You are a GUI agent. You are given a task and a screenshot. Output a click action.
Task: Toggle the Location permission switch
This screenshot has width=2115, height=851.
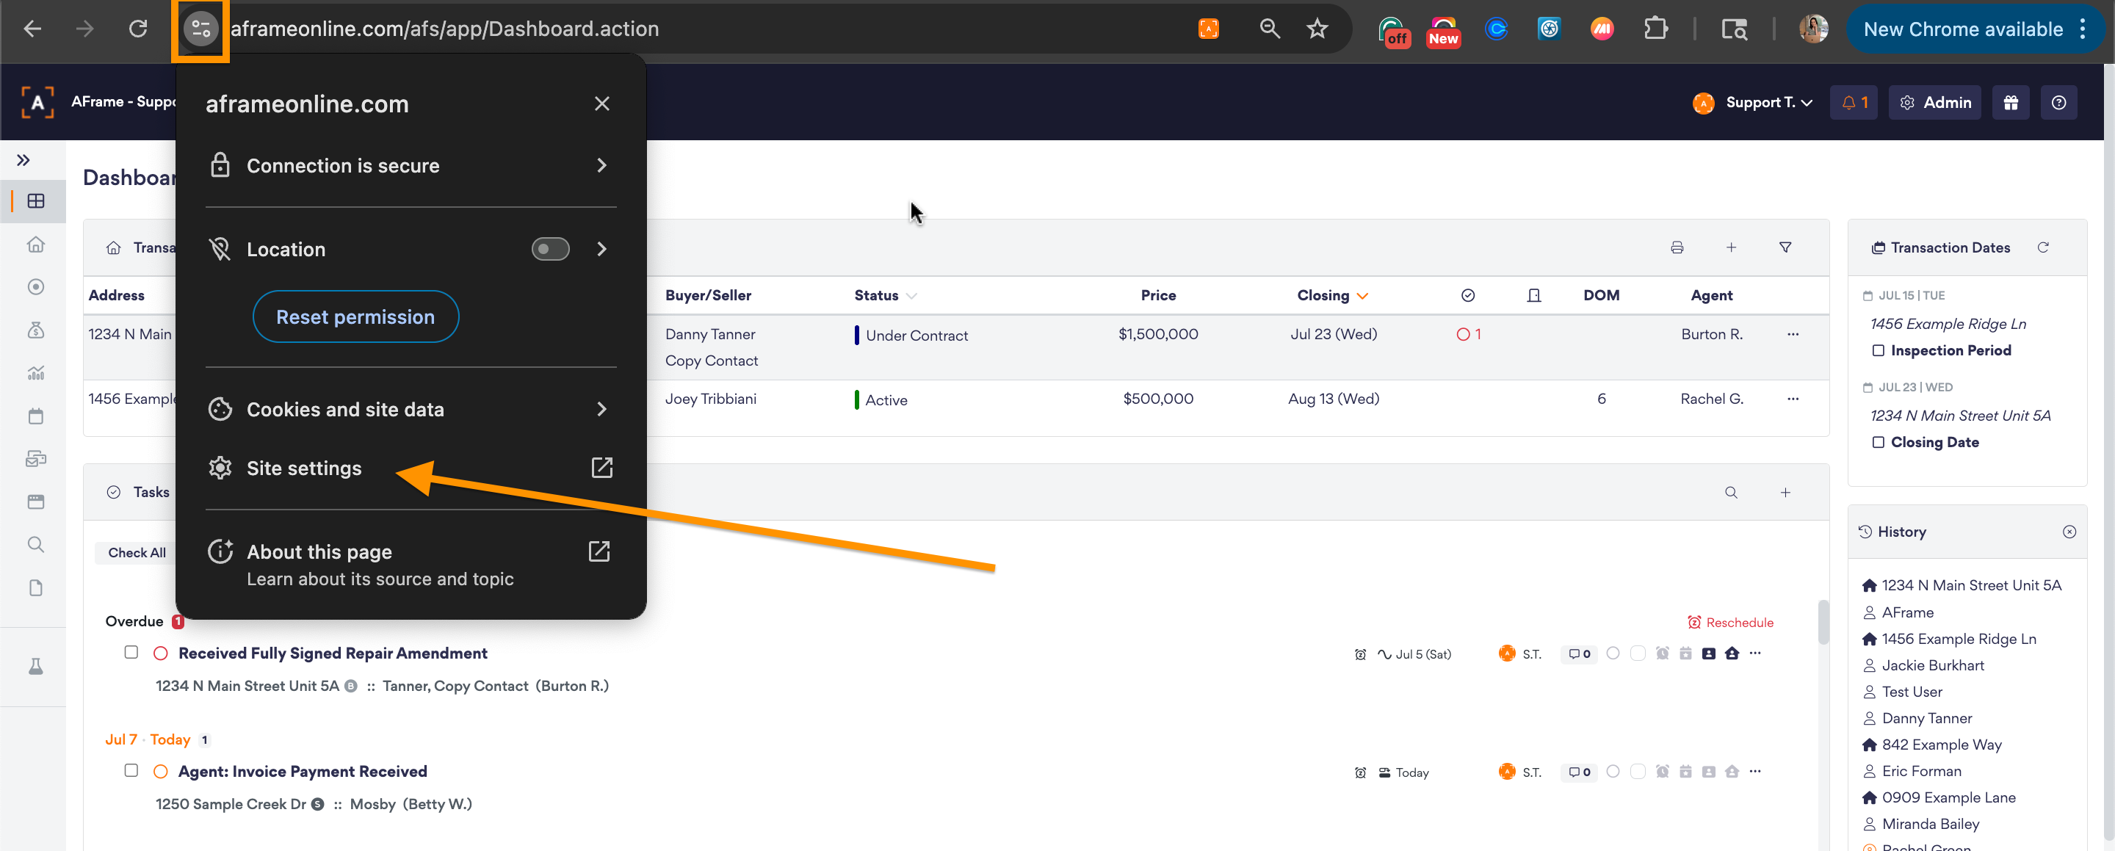tap(549, 249)
